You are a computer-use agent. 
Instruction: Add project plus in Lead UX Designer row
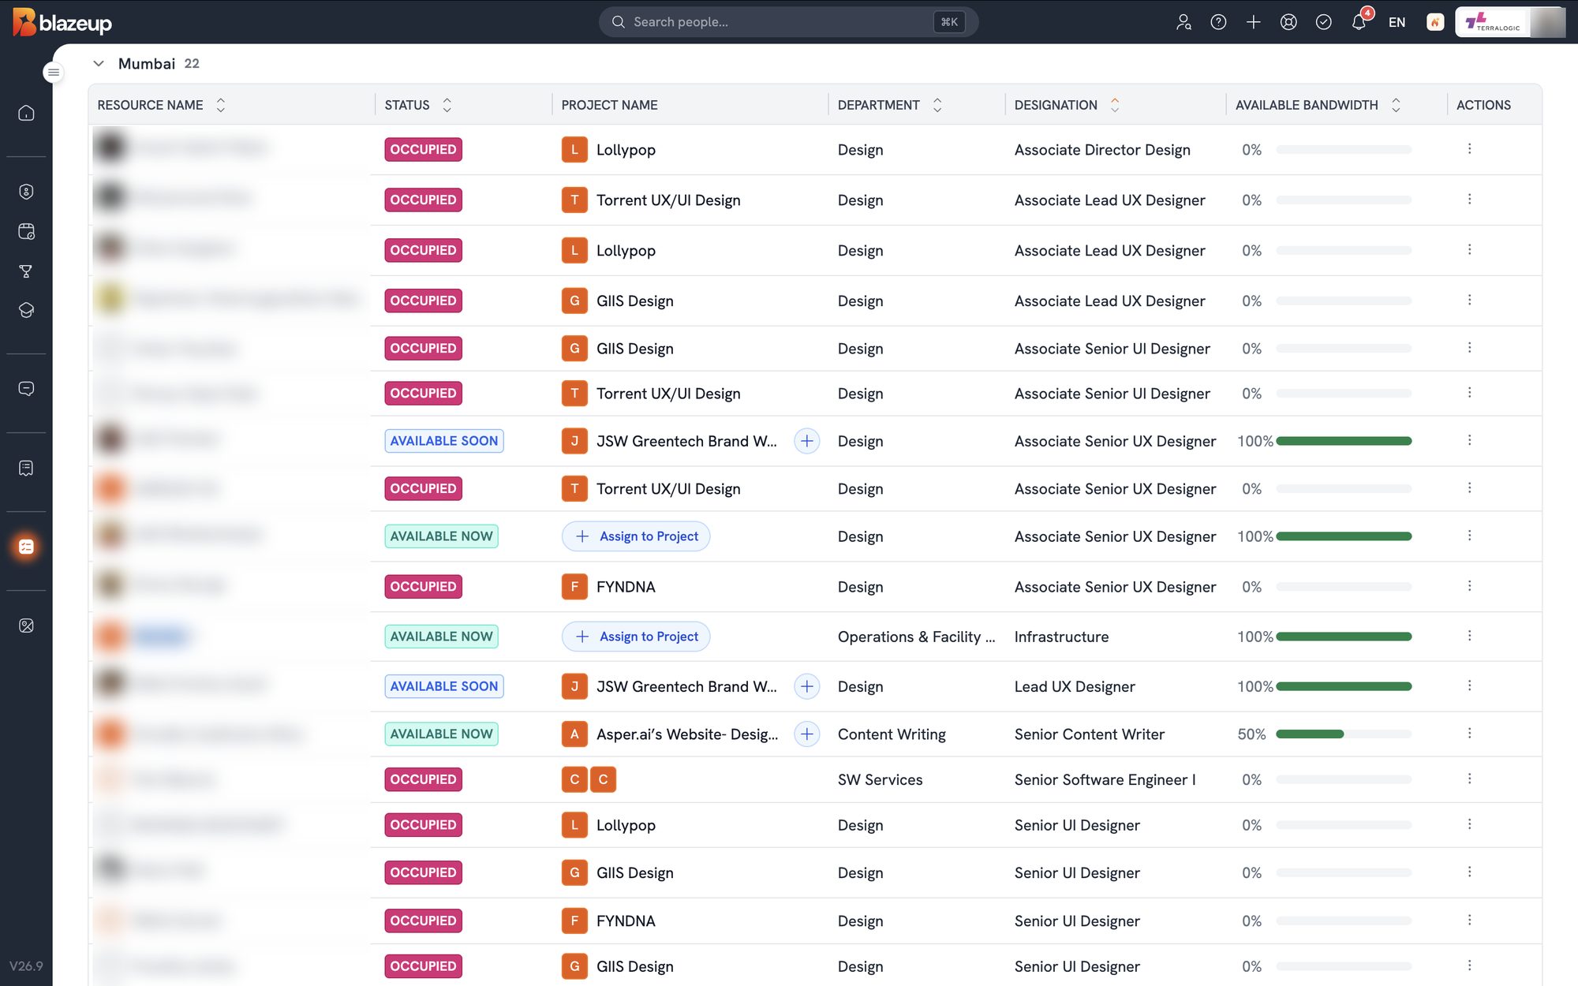pyautogui.click(x=806, y=686)
